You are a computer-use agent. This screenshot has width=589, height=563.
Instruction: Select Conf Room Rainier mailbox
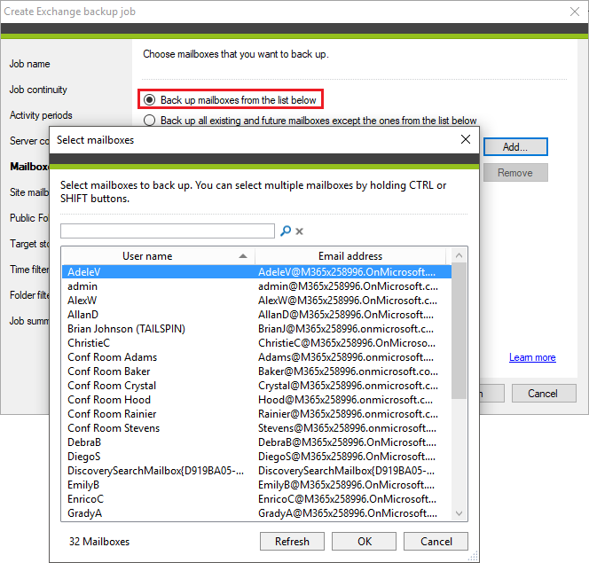tap(256, 414)
